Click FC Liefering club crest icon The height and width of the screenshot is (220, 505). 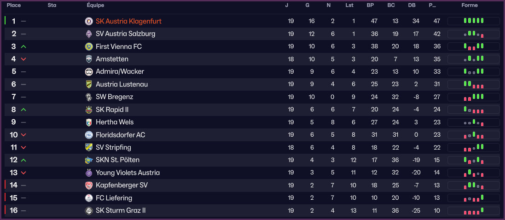click(89, 198)
